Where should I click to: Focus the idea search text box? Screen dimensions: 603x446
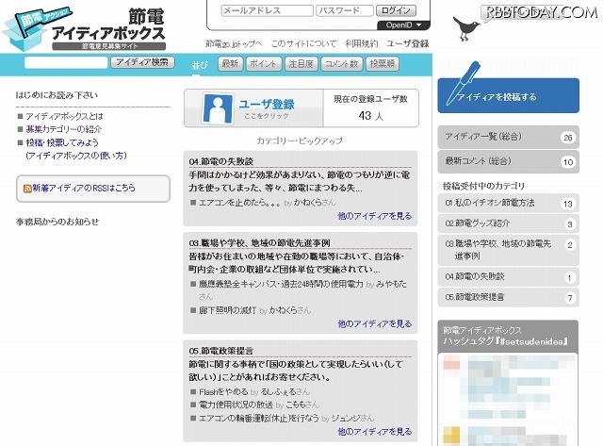tap(66, 62)
